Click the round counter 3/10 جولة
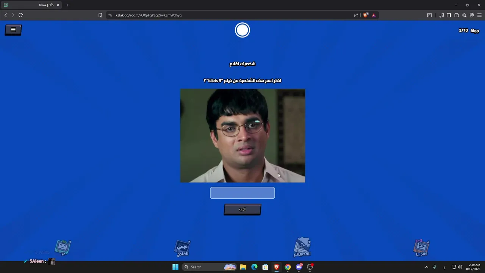Viewport: 485px width, 273px height. click(x=469, y=30)
